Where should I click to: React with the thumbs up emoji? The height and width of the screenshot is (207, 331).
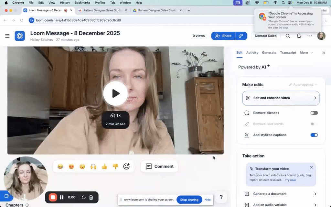[104, 167]
